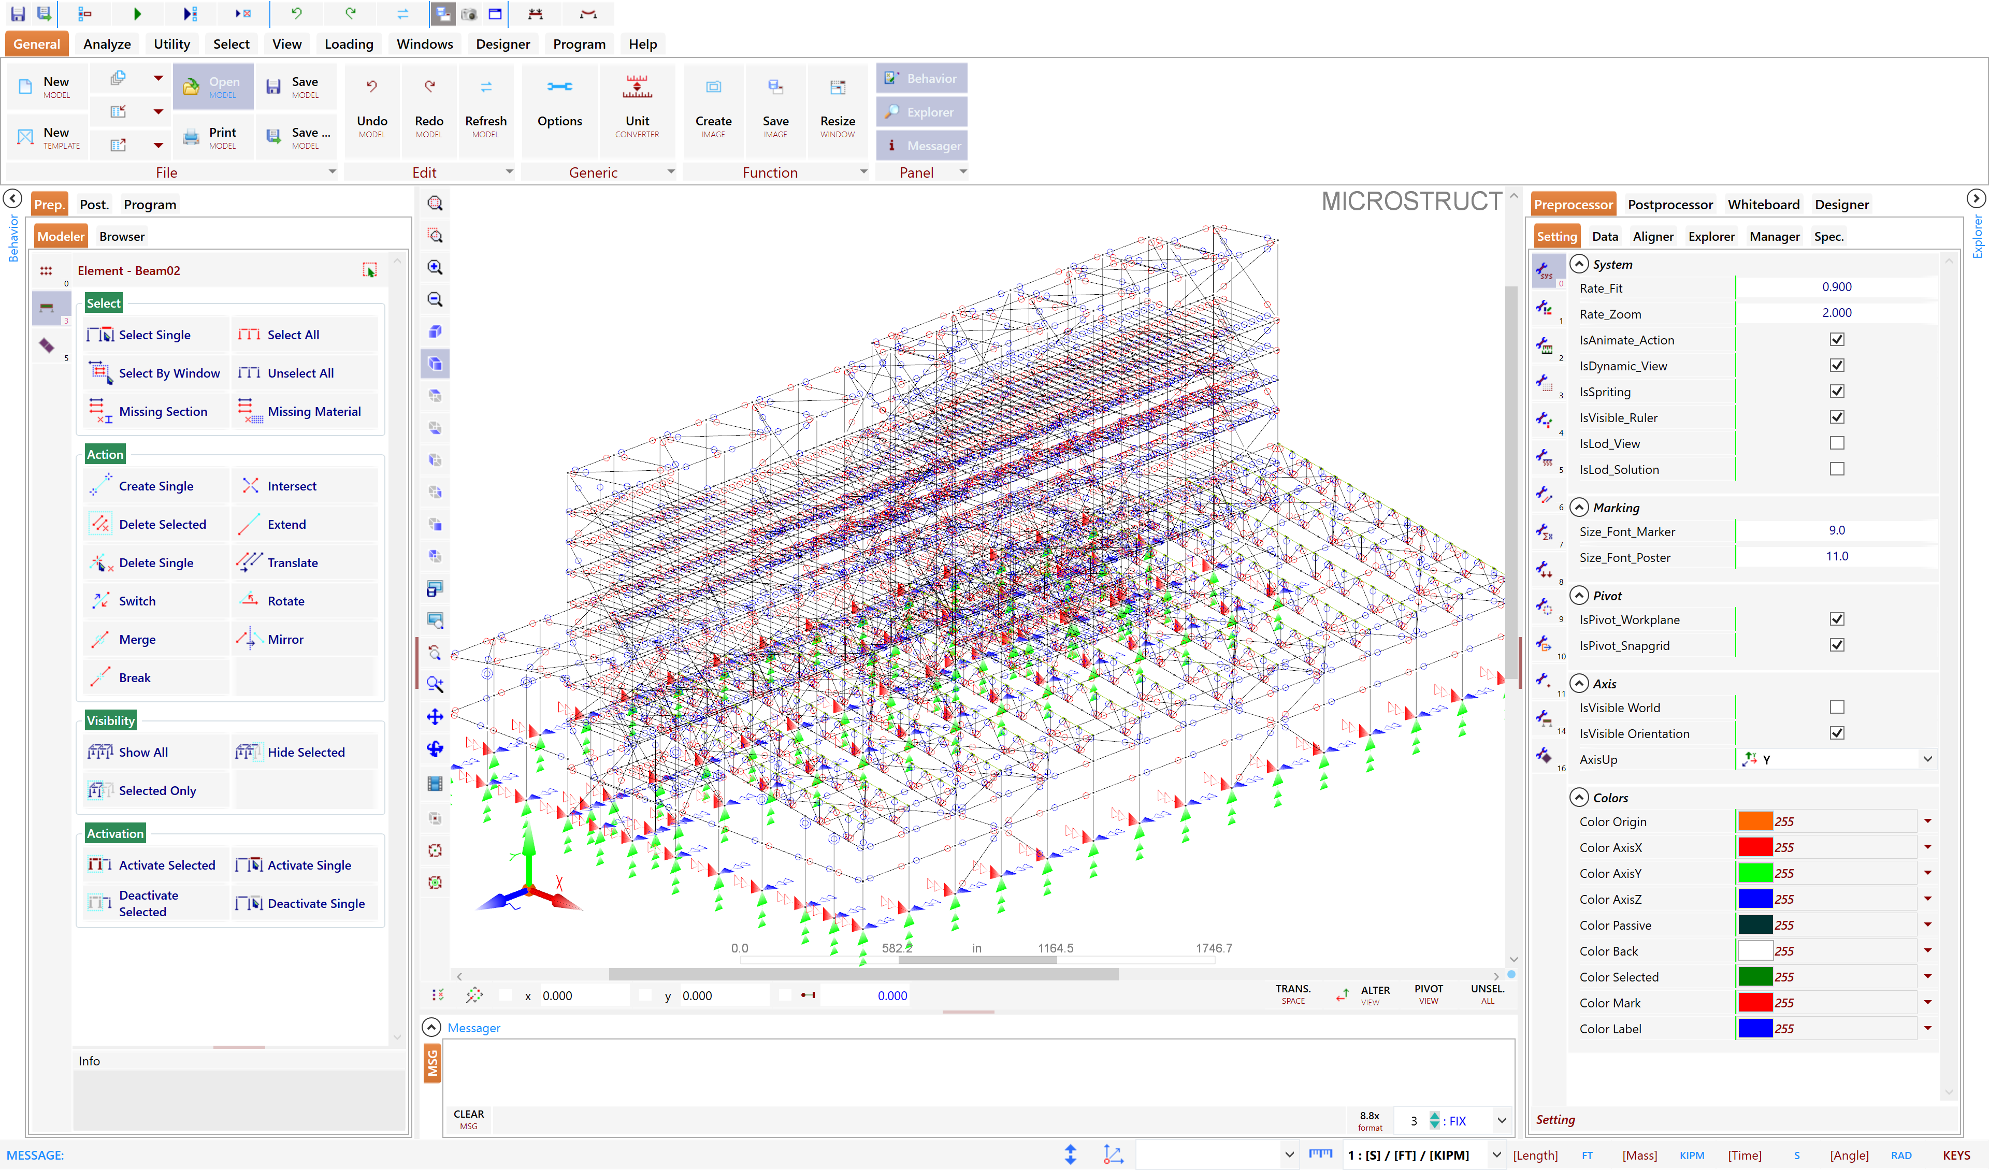Collapse the System section
This screenshot has width=1989, height=1170.
pyautogui.click(x=1579, y=264)
